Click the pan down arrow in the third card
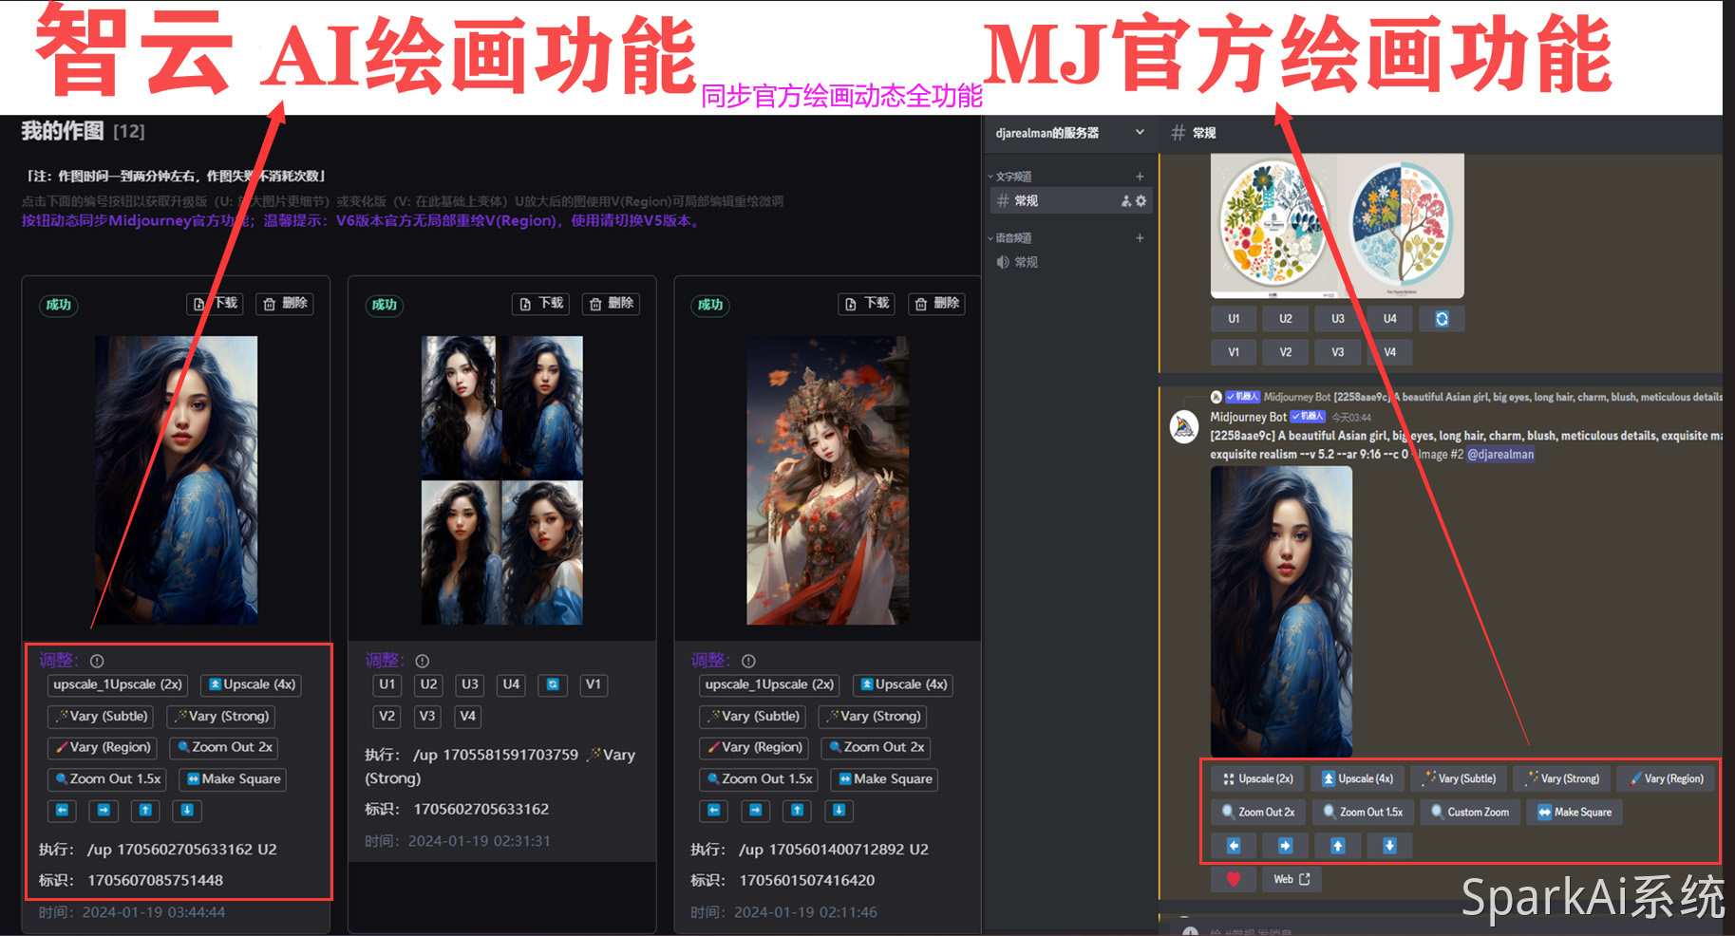This screenshot has width=1735, height=936. pos(839,811)
